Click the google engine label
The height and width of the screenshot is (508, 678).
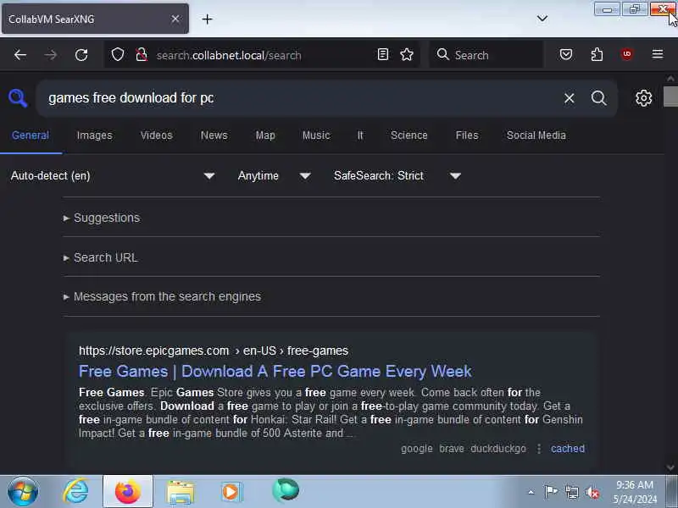pyautogui.click(x=417, y=449)
